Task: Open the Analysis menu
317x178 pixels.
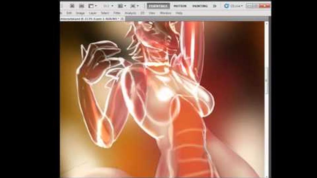Action: [130, 13]
